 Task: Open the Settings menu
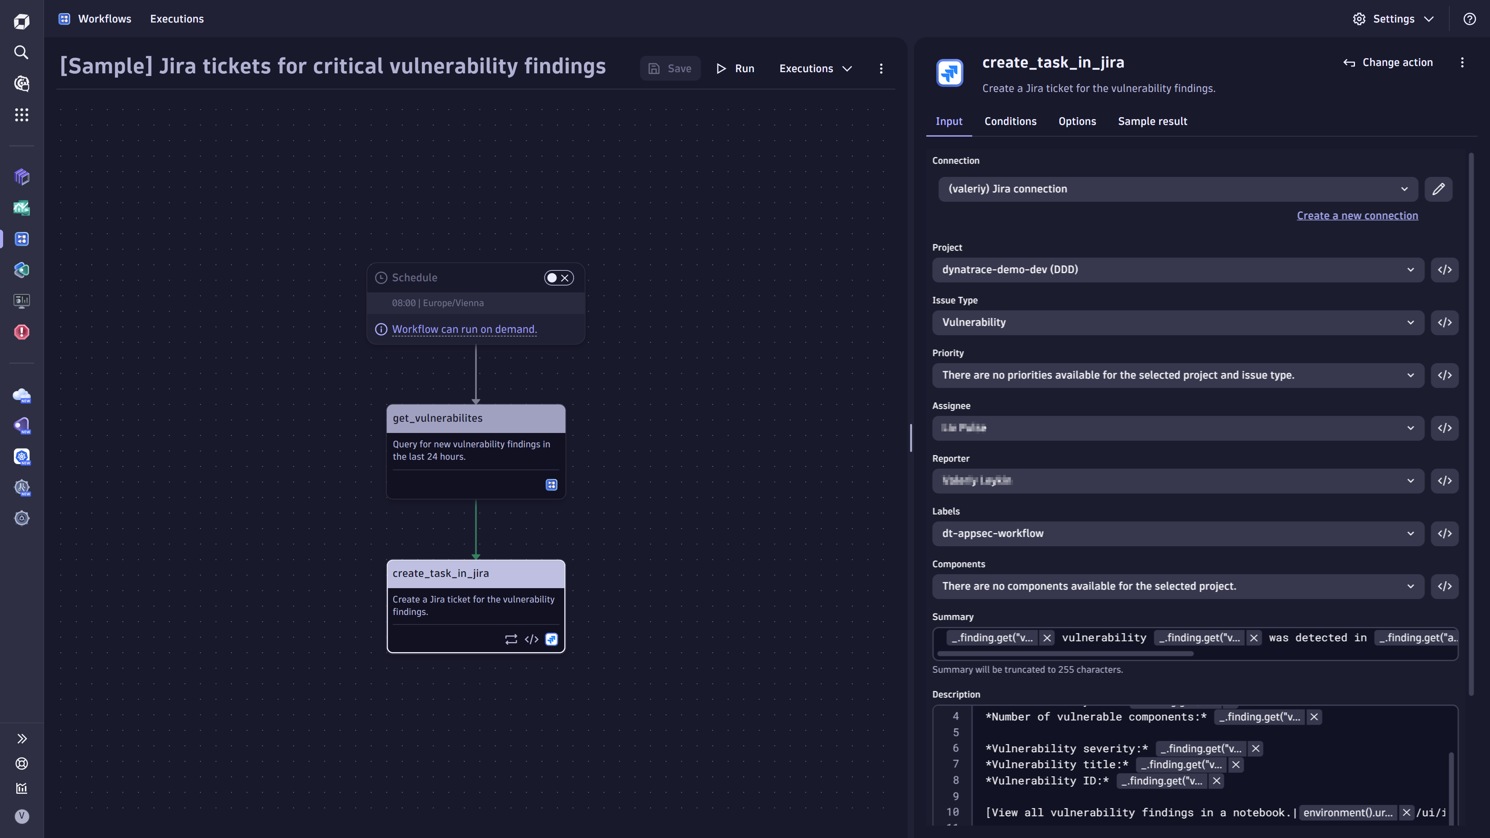[x=1393, y=19]
